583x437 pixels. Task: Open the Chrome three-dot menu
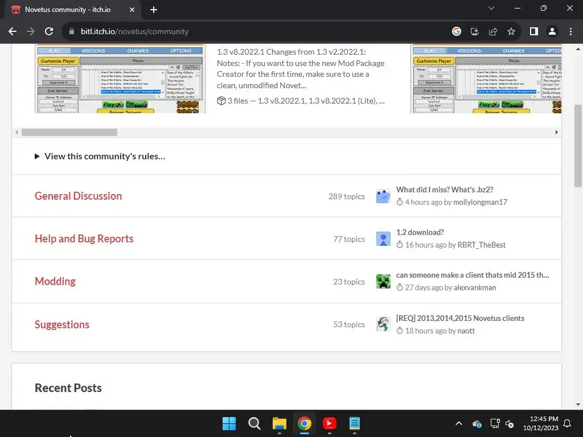point(570,32)
